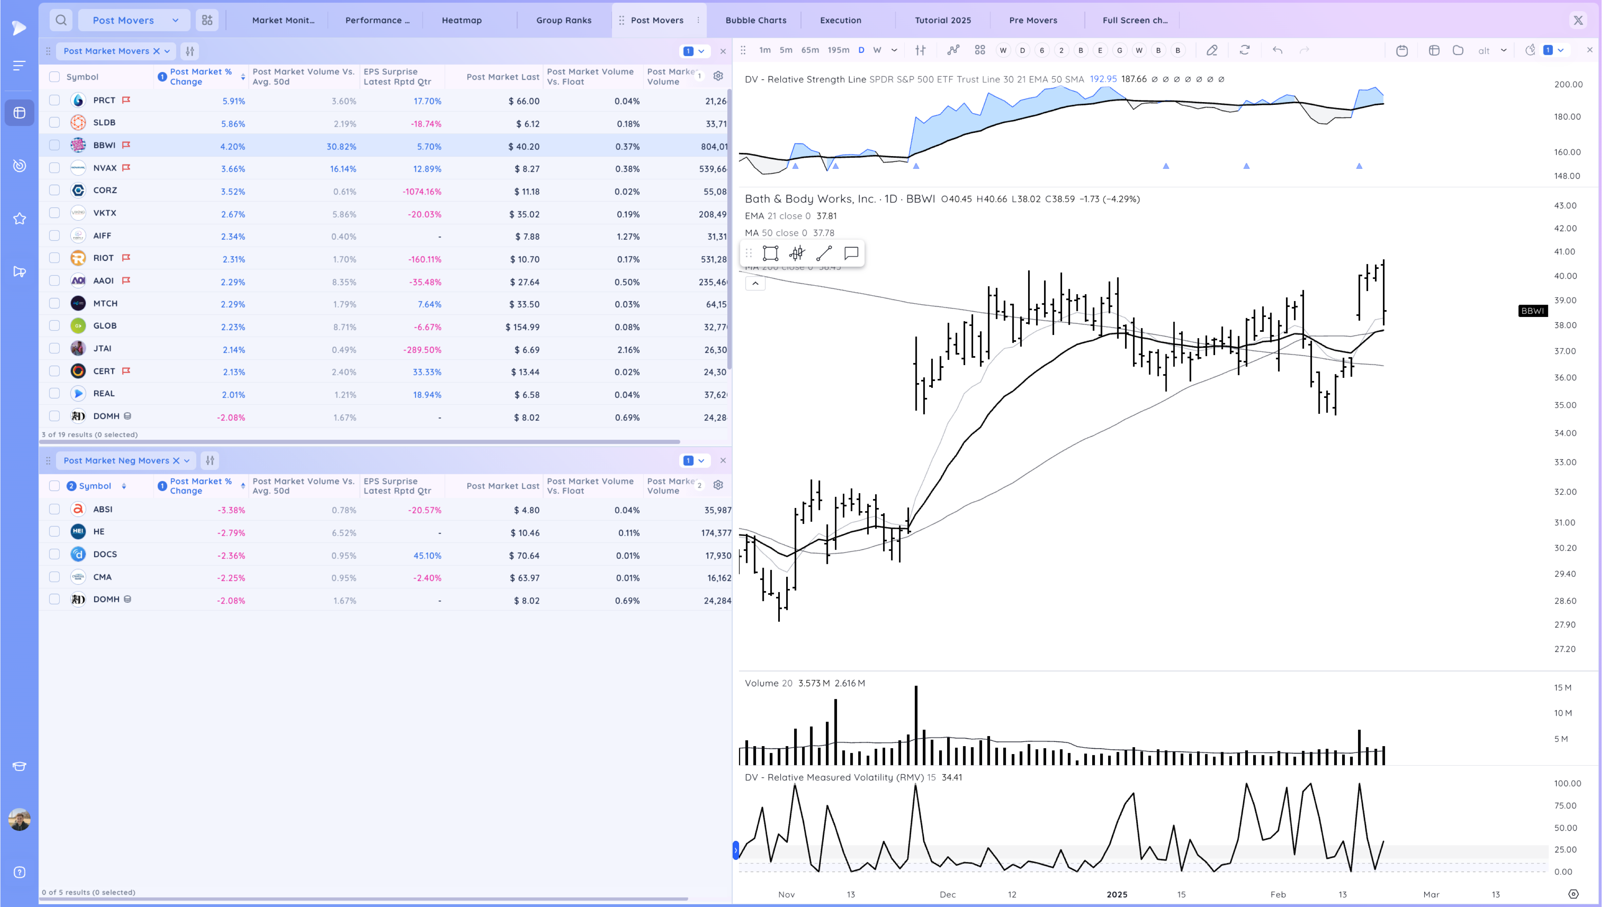The width and height of the screenshot is (1602, 907).
Task: Open the chart style bars icon in the chart toolbar
Action: (920, 50)
